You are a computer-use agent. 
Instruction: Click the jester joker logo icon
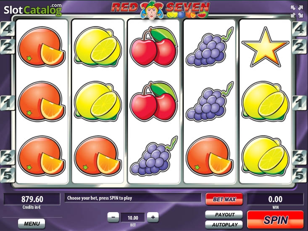pos(151,10)
